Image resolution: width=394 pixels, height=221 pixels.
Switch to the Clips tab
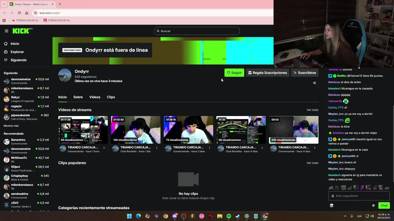pyautogui.click(x=111, y=97)
